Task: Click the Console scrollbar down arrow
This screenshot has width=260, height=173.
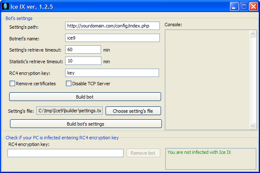Action: coord(253,126)
